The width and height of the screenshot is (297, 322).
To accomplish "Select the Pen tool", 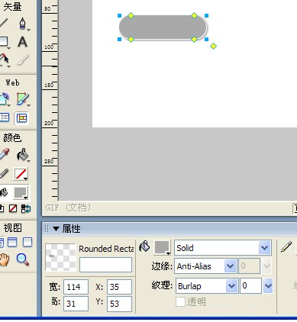I will [23, 24].
